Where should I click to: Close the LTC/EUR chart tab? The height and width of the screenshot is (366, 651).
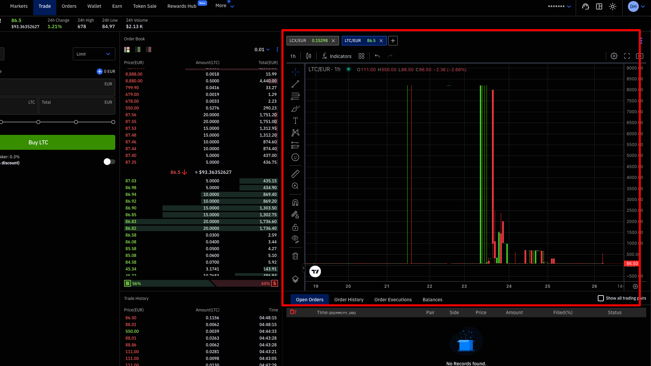(x=381, y=41)
